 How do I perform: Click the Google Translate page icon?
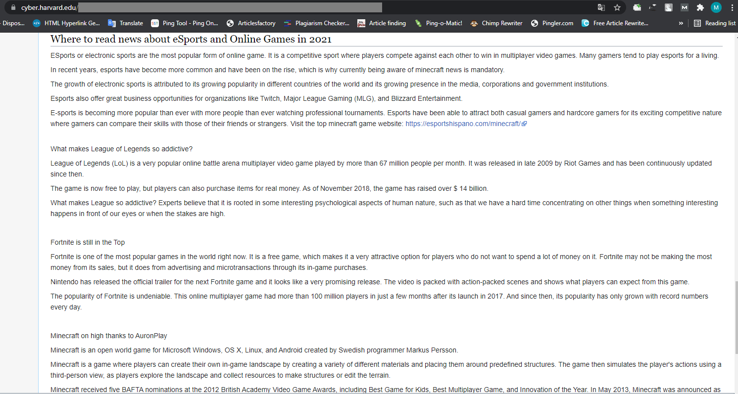coord(601,7)
